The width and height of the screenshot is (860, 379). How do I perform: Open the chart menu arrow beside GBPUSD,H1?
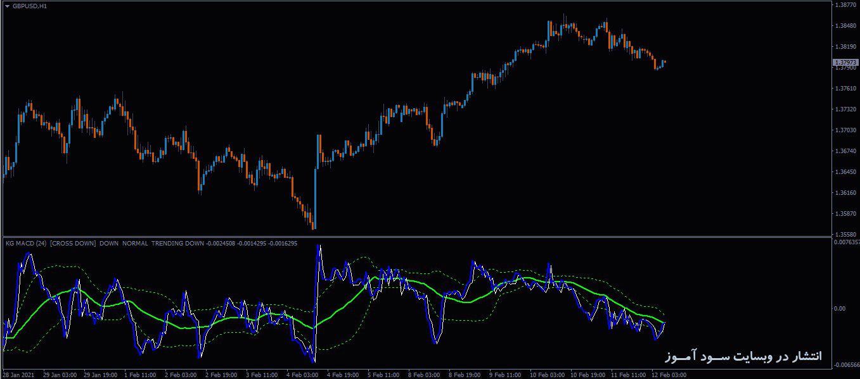[7, 6]
